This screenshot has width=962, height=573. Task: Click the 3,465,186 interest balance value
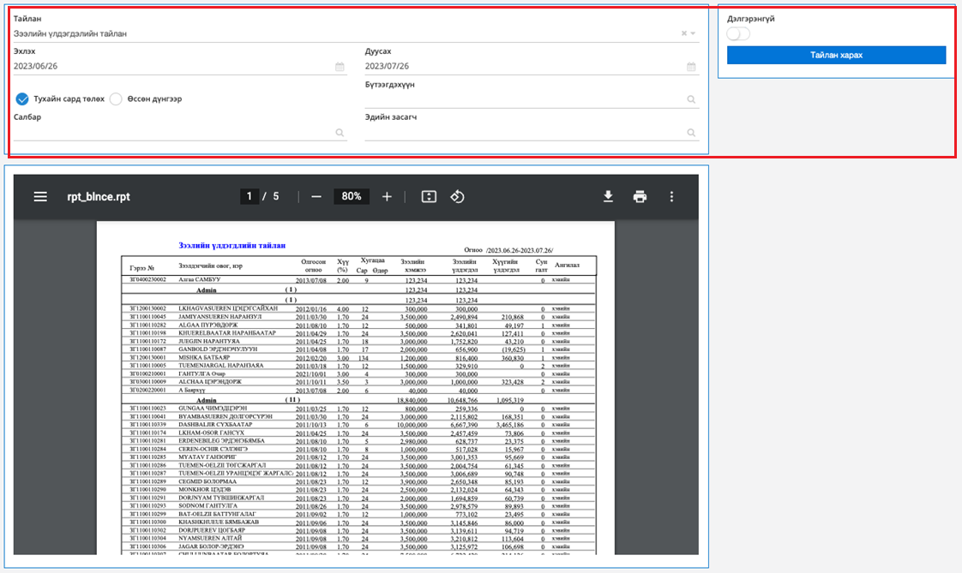click(510, 425)
